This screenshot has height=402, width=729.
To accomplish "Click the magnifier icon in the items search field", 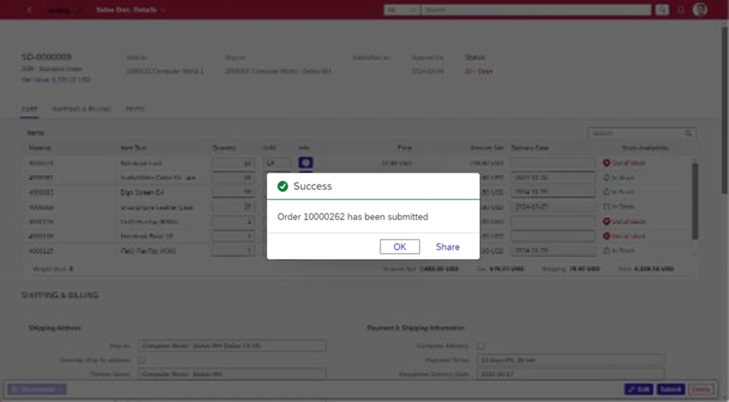I will (688, 133).
